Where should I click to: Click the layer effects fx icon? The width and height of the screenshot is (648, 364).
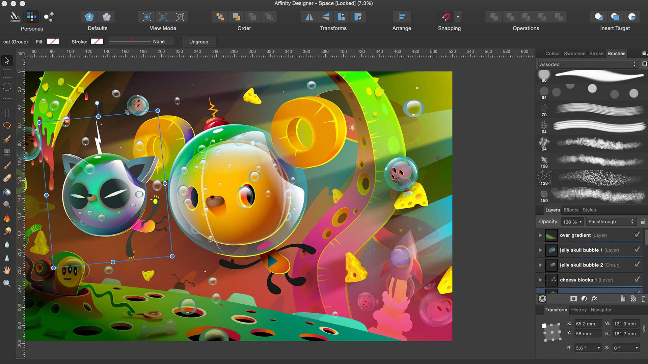pyautogui.click(x=594, y=299)
